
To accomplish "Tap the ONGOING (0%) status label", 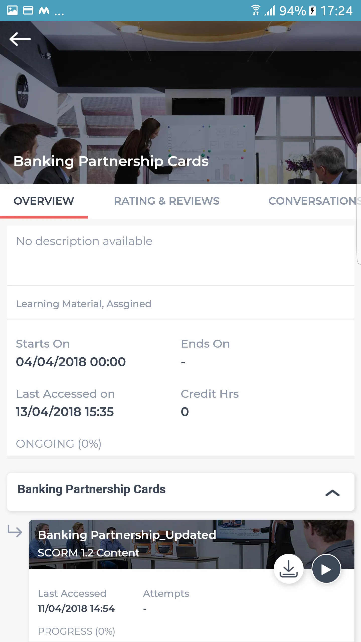I will pos(59,444).
